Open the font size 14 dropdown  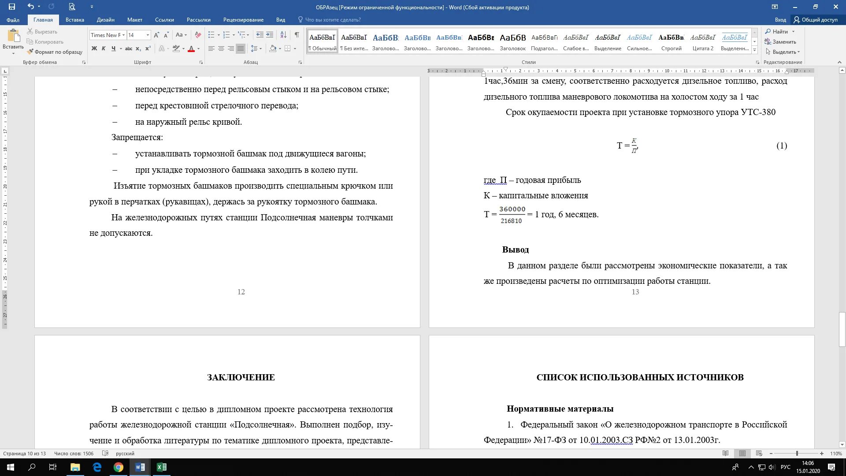coord(148,35)
